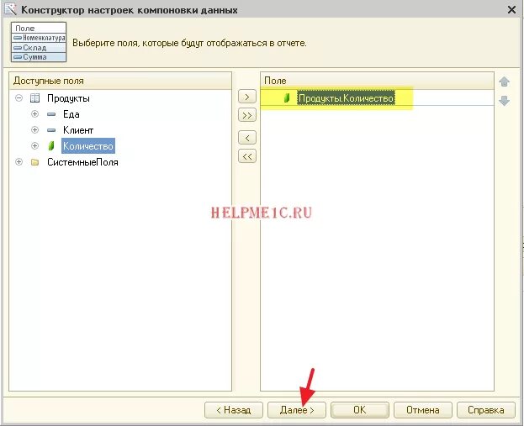The height and width of the screenshot is (426, 524).
Task: Move field down with arrow icon
Action: 504,100
